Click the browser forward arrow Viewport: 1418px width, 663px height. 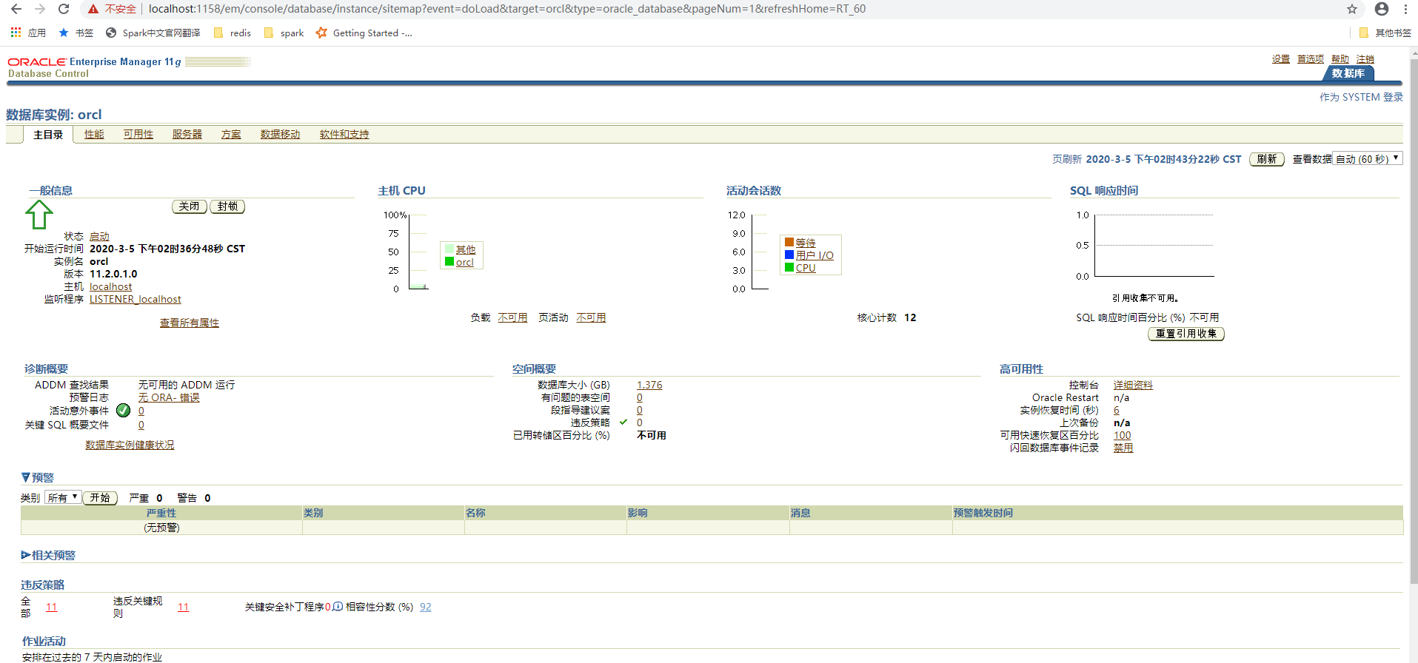40,9
